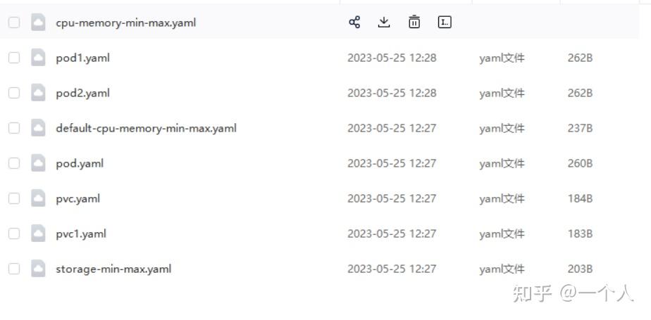651x320 pixels.
Task: Open default-cpu-memory-min-max.yaml file
Action: click(x=146, y=128)
